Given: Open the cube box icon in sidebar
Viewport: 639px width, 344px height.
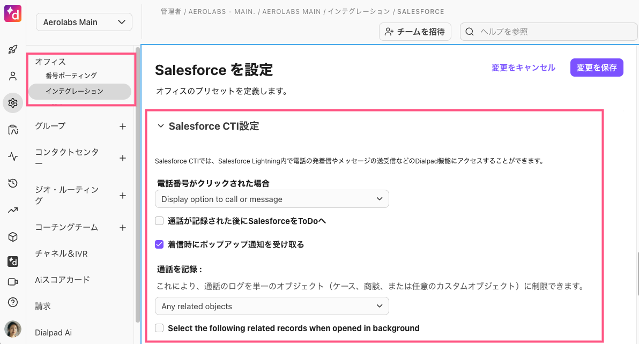Looking at the screenshot, I should 13,237.
